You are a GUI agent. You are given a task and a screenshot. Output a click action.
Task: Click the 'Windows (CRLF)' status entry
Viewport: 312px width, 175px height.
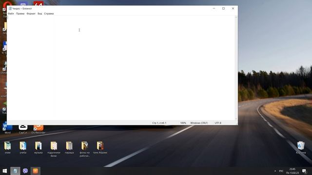pos(199,123)
